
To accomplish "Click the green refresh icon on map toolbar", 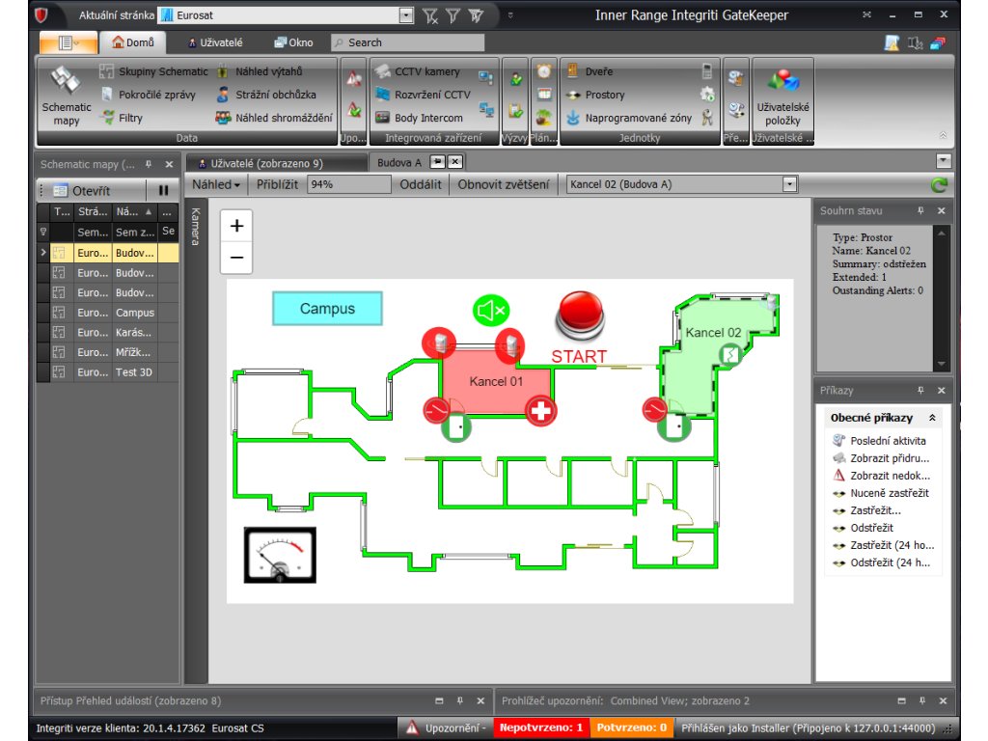I will tap(939, 185).
